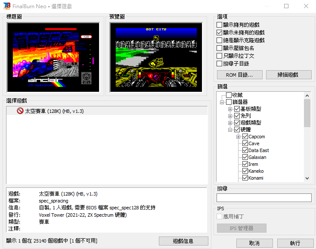This screenshot has height=249, width=316.
Task: Uncheck the 基板類型 filter checkbox
Action: coord(237,109)
